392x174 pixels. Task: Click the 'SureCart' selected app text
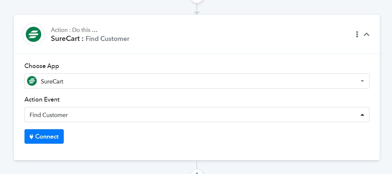click(x=52, y=82)
